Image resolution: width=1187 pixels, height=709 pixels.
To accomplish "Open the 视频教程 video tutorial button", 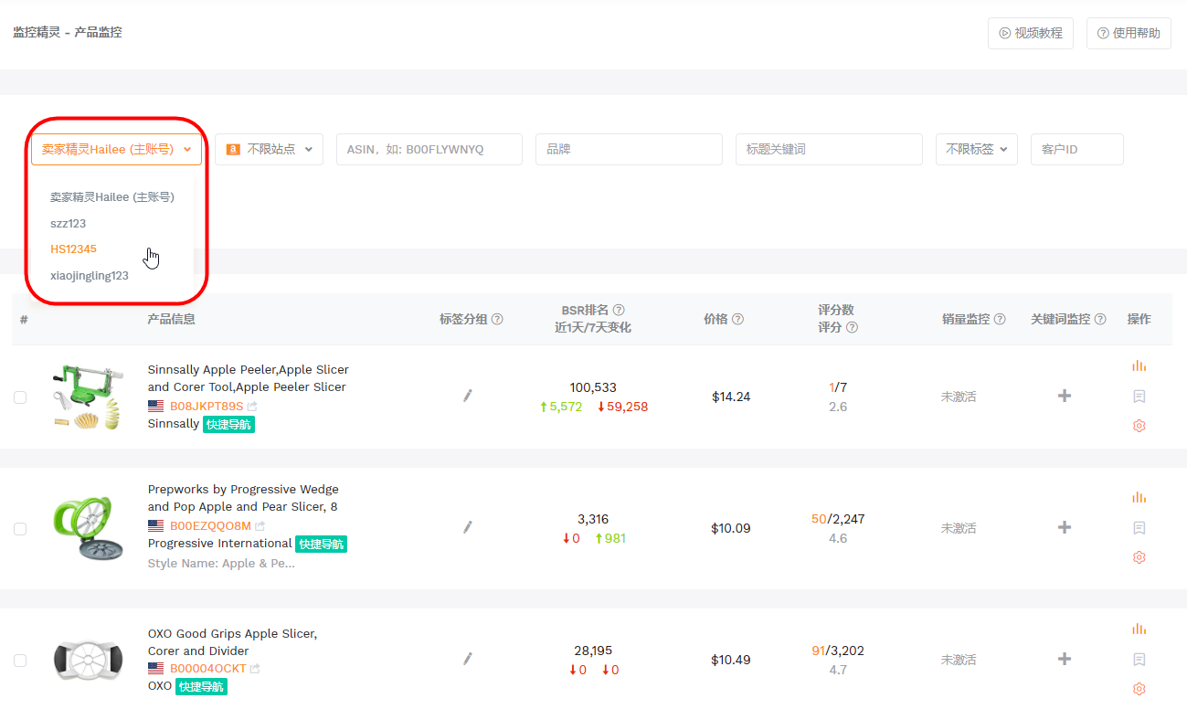I will 1031,33.
